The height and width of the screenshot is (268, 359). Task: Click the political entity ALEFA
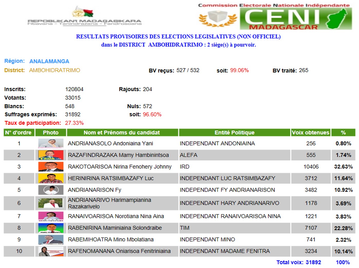tap(188, 155)
